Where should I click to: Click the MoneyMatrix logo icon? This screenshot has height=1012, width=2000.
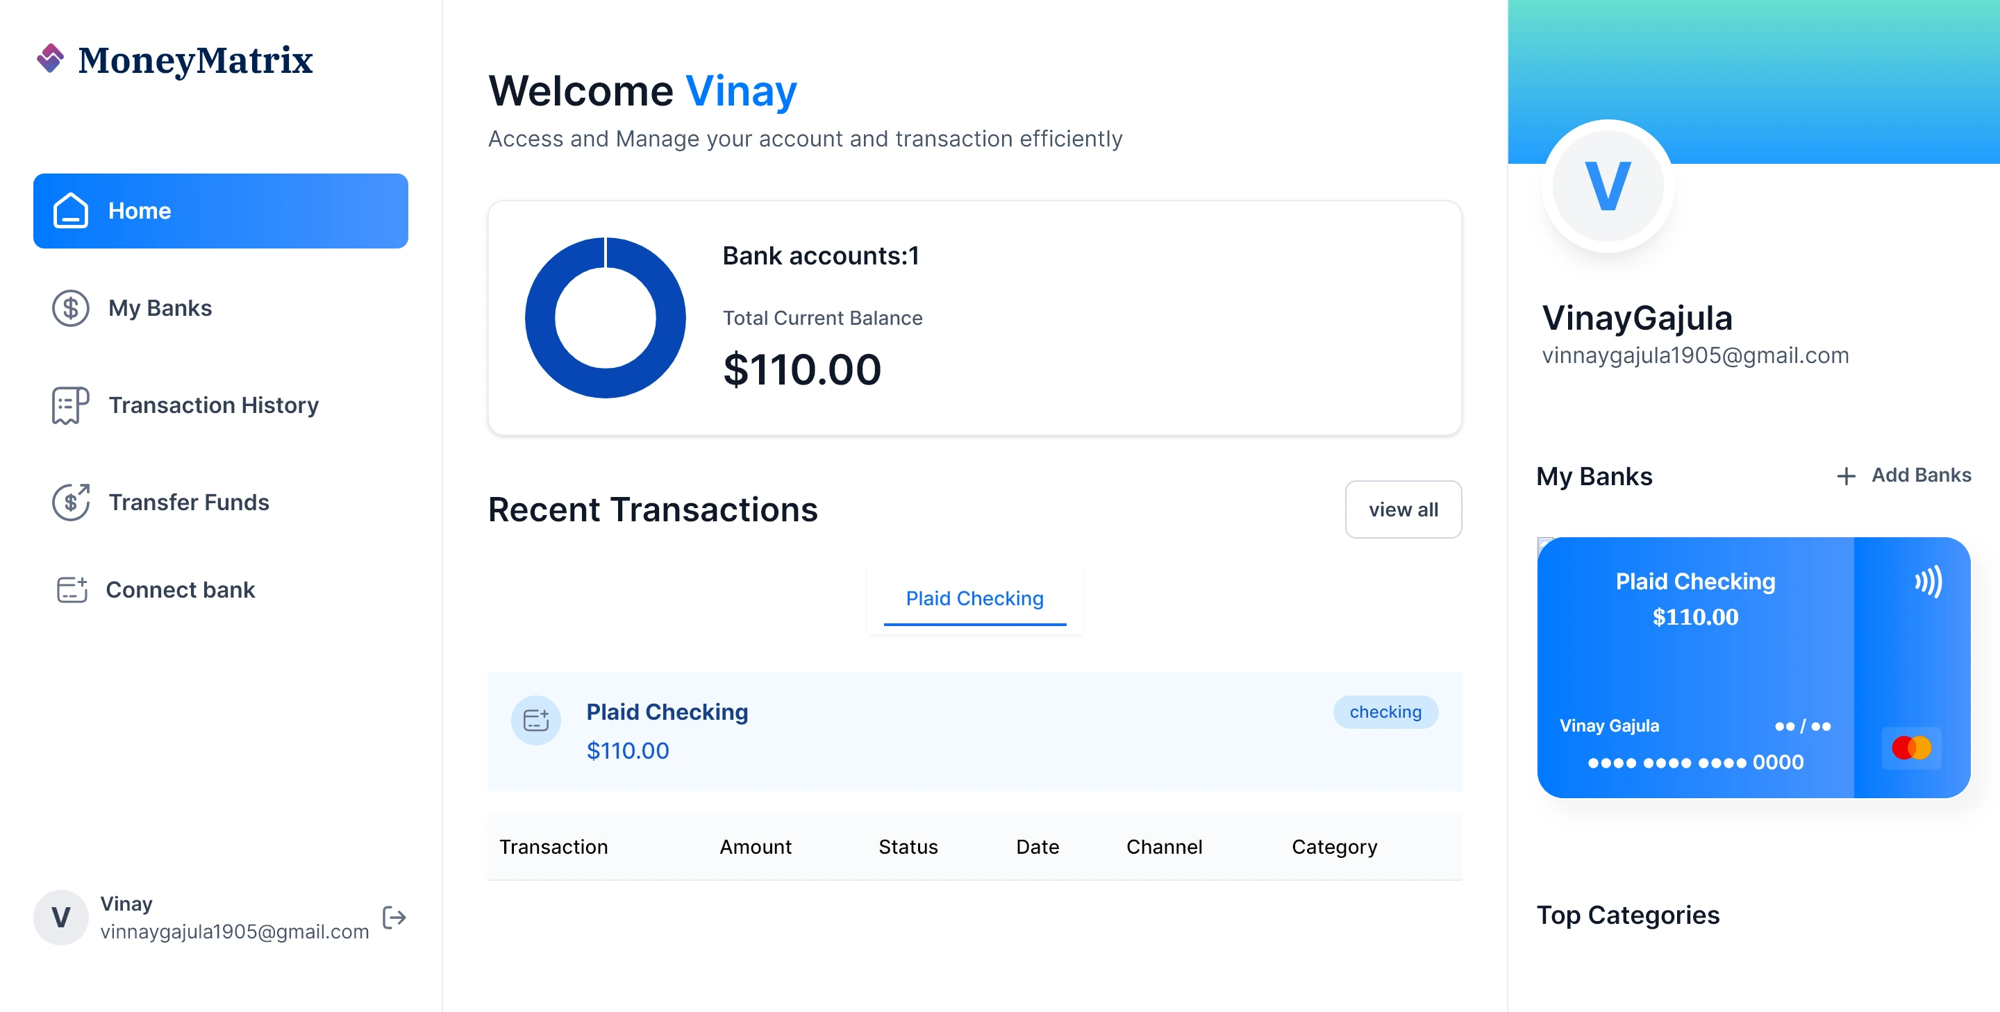(51, 59)
